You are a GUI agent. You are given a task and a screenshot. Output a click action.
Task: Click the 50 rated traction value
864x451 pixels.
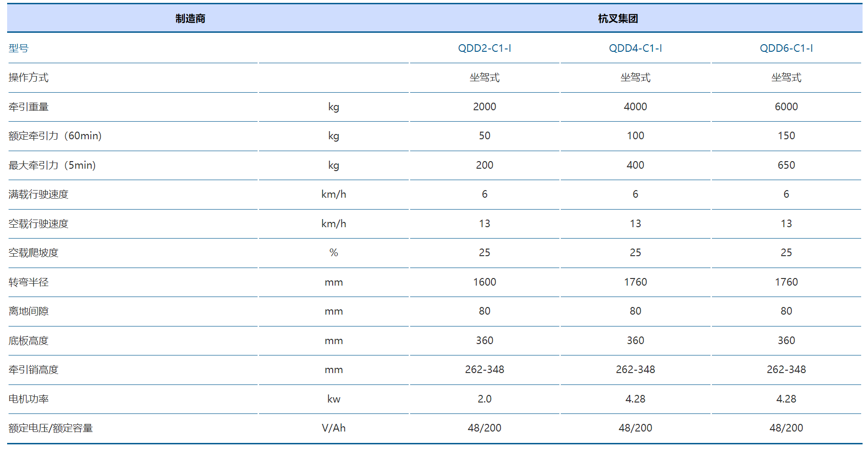pyautogui.click(x=484, y=136)
